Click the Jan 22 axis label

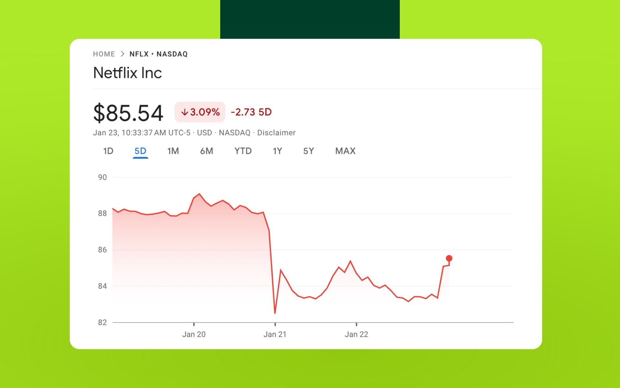[x=356, y=334]
